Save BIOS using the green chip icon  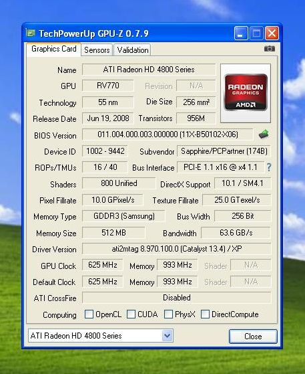264,134
